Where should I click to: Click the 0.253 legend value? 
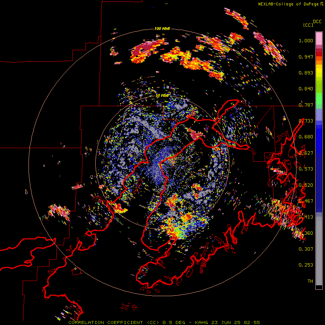pos(306,265)
